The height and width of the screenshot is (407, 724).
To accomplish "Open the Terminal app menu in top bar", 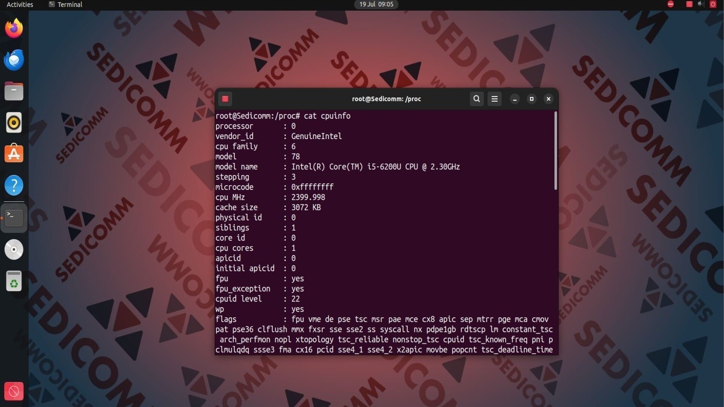I will (66, 5).
